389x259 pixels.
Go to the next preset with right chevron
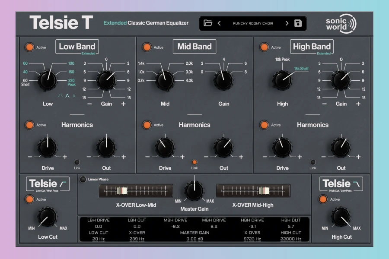coord(287,23)
